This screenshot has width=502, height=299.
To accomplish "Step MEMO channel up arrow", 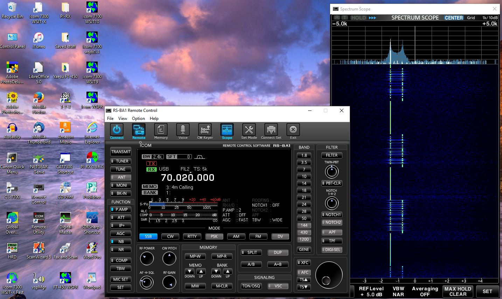I will [201, 272].
